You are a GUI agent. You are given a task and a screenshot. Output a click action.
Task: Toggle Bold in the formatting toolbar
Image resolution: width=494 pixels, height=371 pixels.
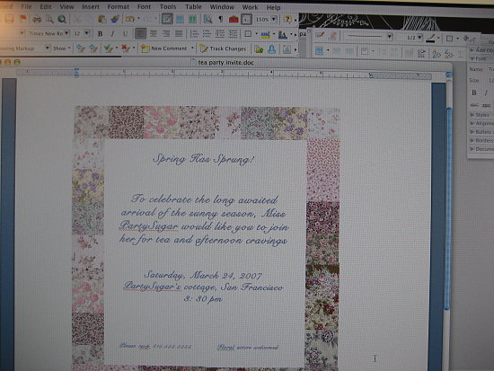point(101,33)
